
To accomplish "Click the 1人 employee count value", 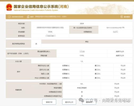I will pos(82,61).
